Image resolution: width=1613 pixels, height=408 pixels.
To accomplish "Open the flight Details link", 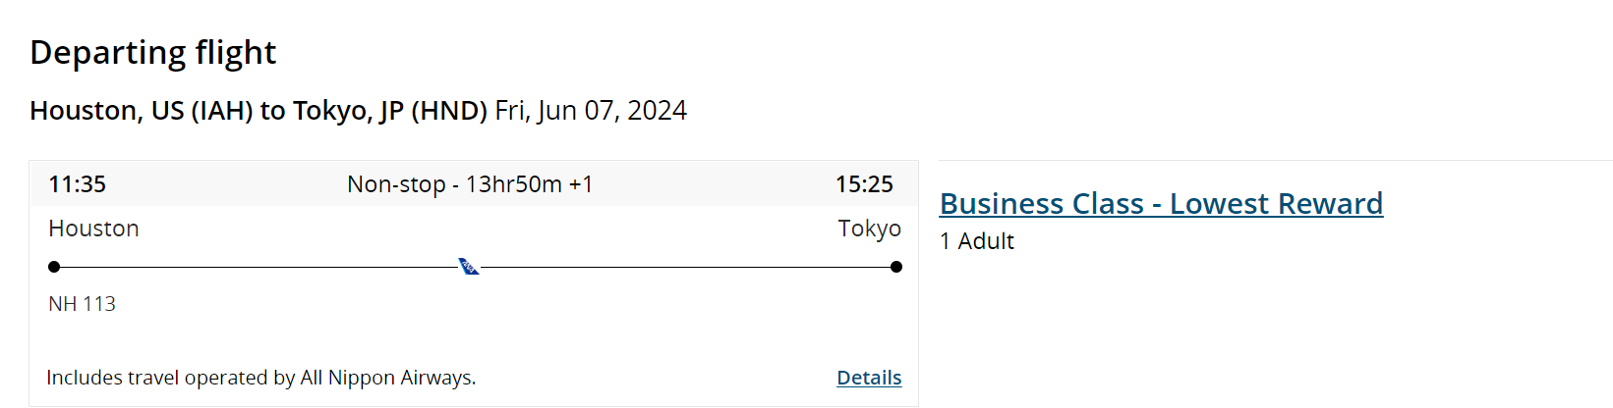I will [x=868, y=378].
